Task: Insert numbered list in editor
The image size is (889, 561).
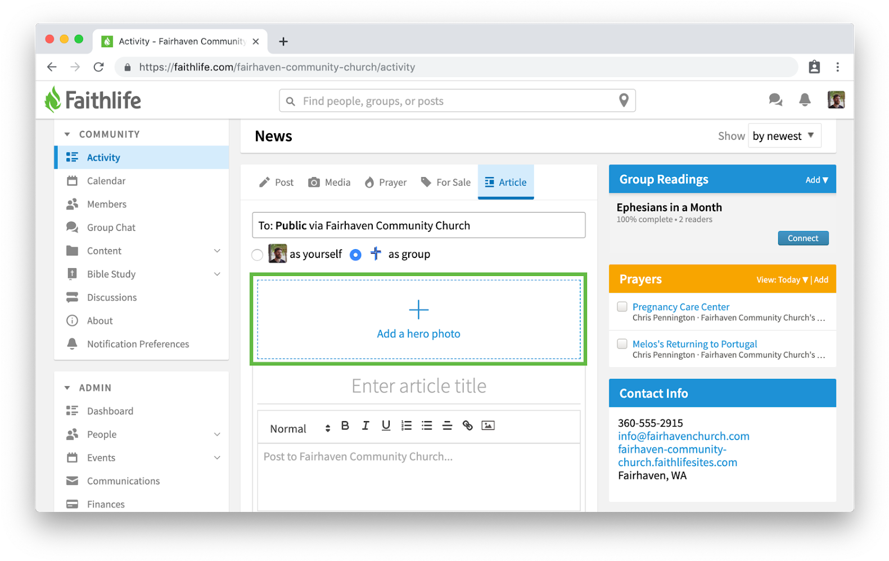Action: pos(407,426)
